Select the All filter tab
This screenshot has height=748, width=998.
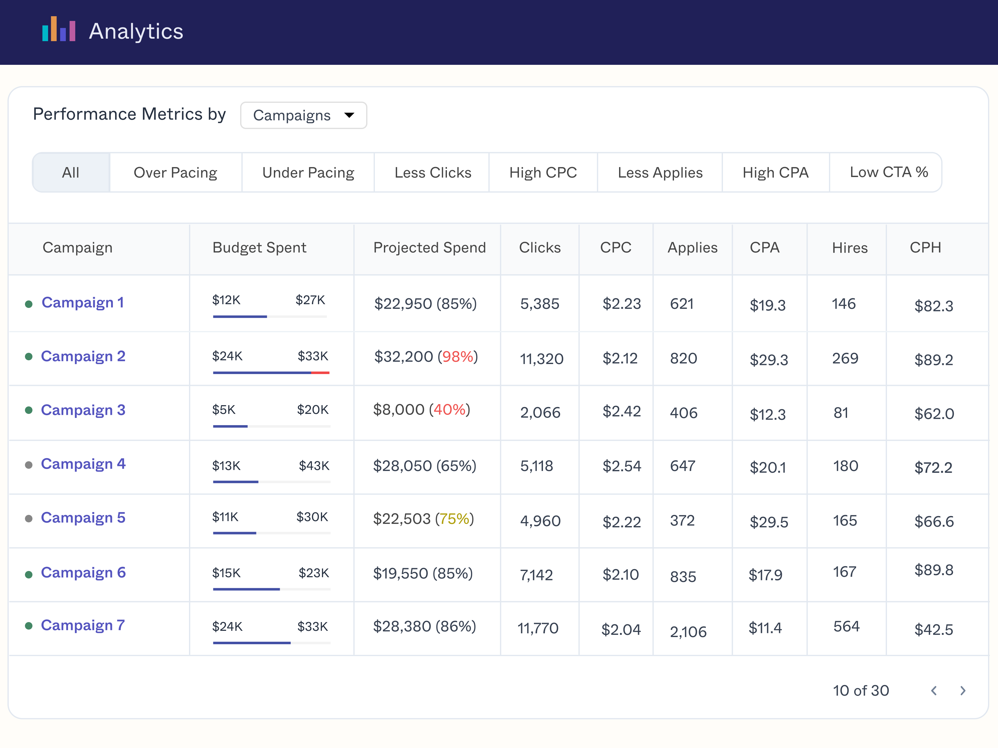[x=71, y=173]
